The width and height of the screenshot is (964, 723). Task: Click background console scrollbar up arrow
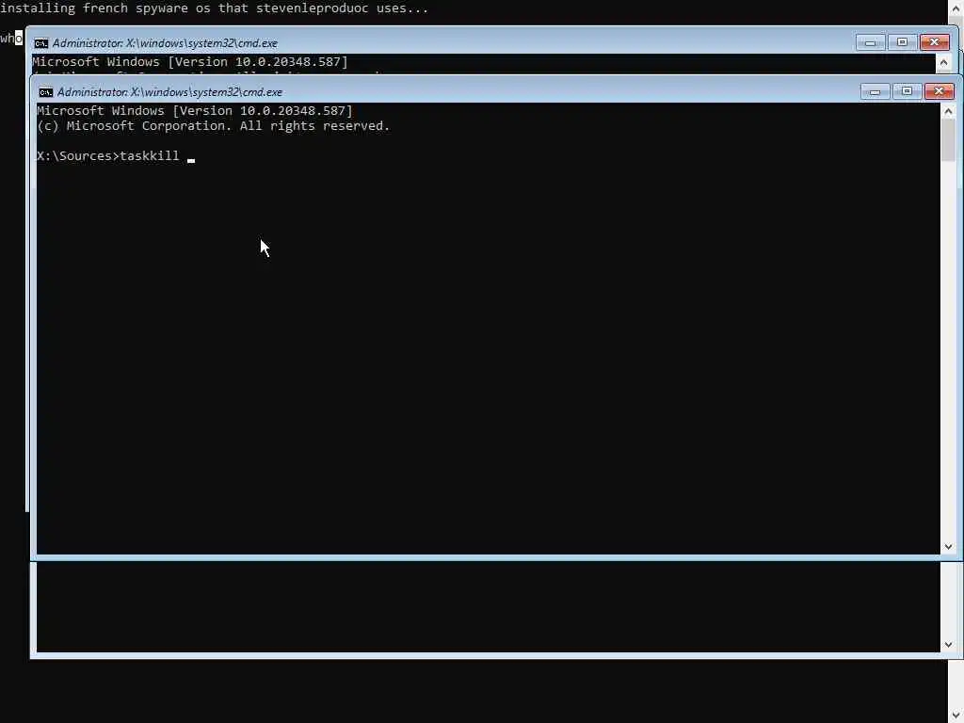956,8
